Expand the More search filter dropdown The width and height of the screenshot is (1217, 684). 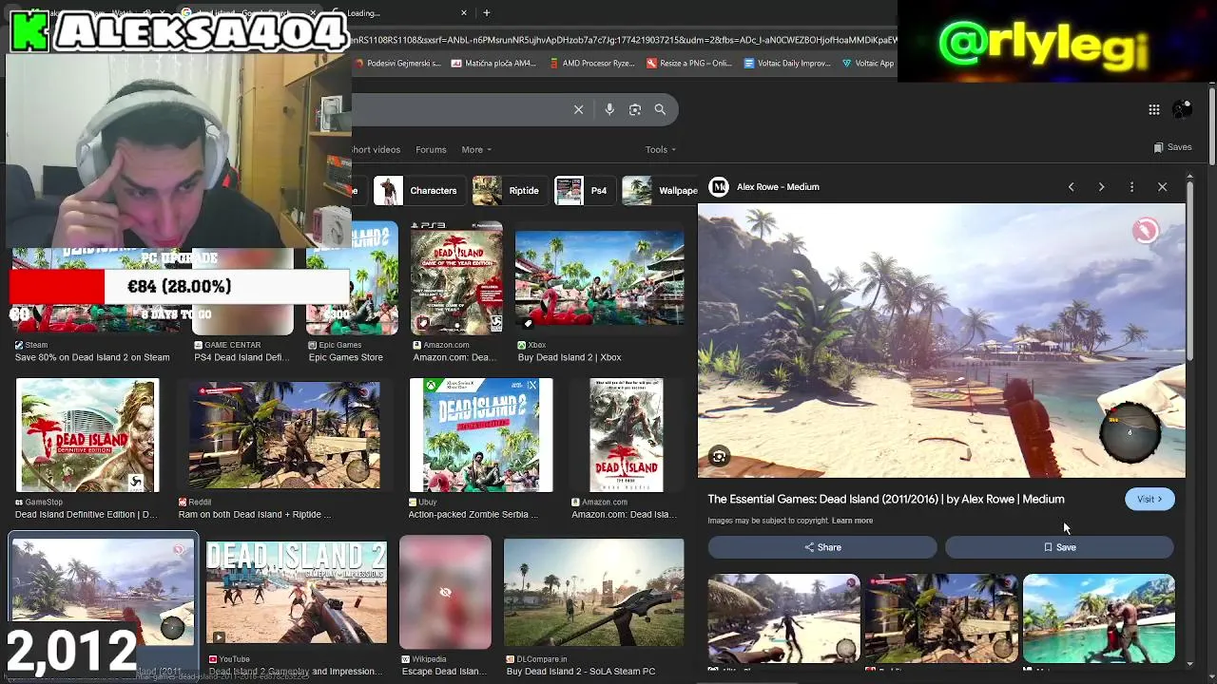point(476,149)
